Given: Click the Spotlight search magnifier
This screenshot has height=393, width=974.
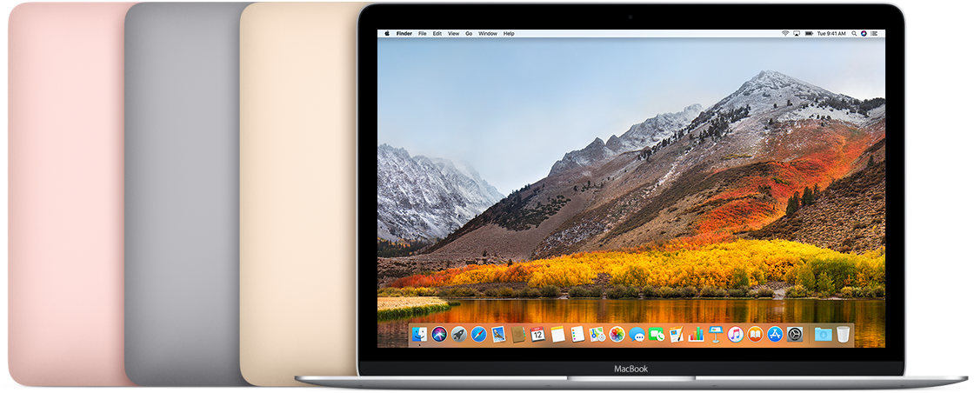Looking at the screenshot, I should click(x=853, y=34).
